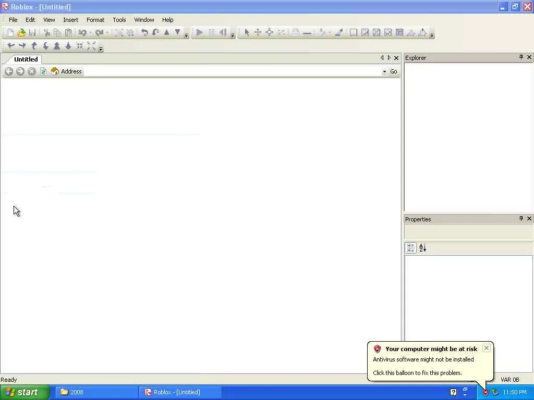Image resolution: width=534 pixels, height=400 pixels.
Task: Click camera pan left arrow icon
Action: pos(11,46)
